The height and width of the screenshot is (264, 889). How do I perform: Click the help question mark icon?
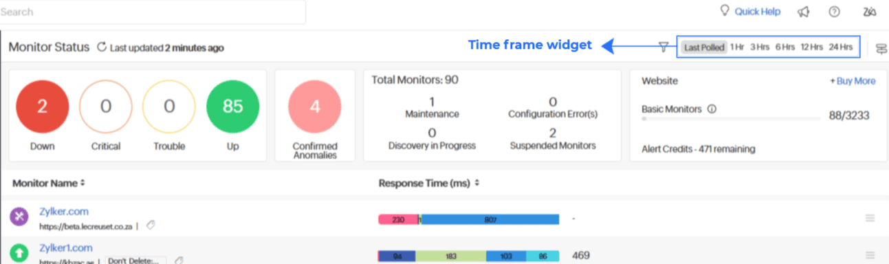[x=835, y=12]
